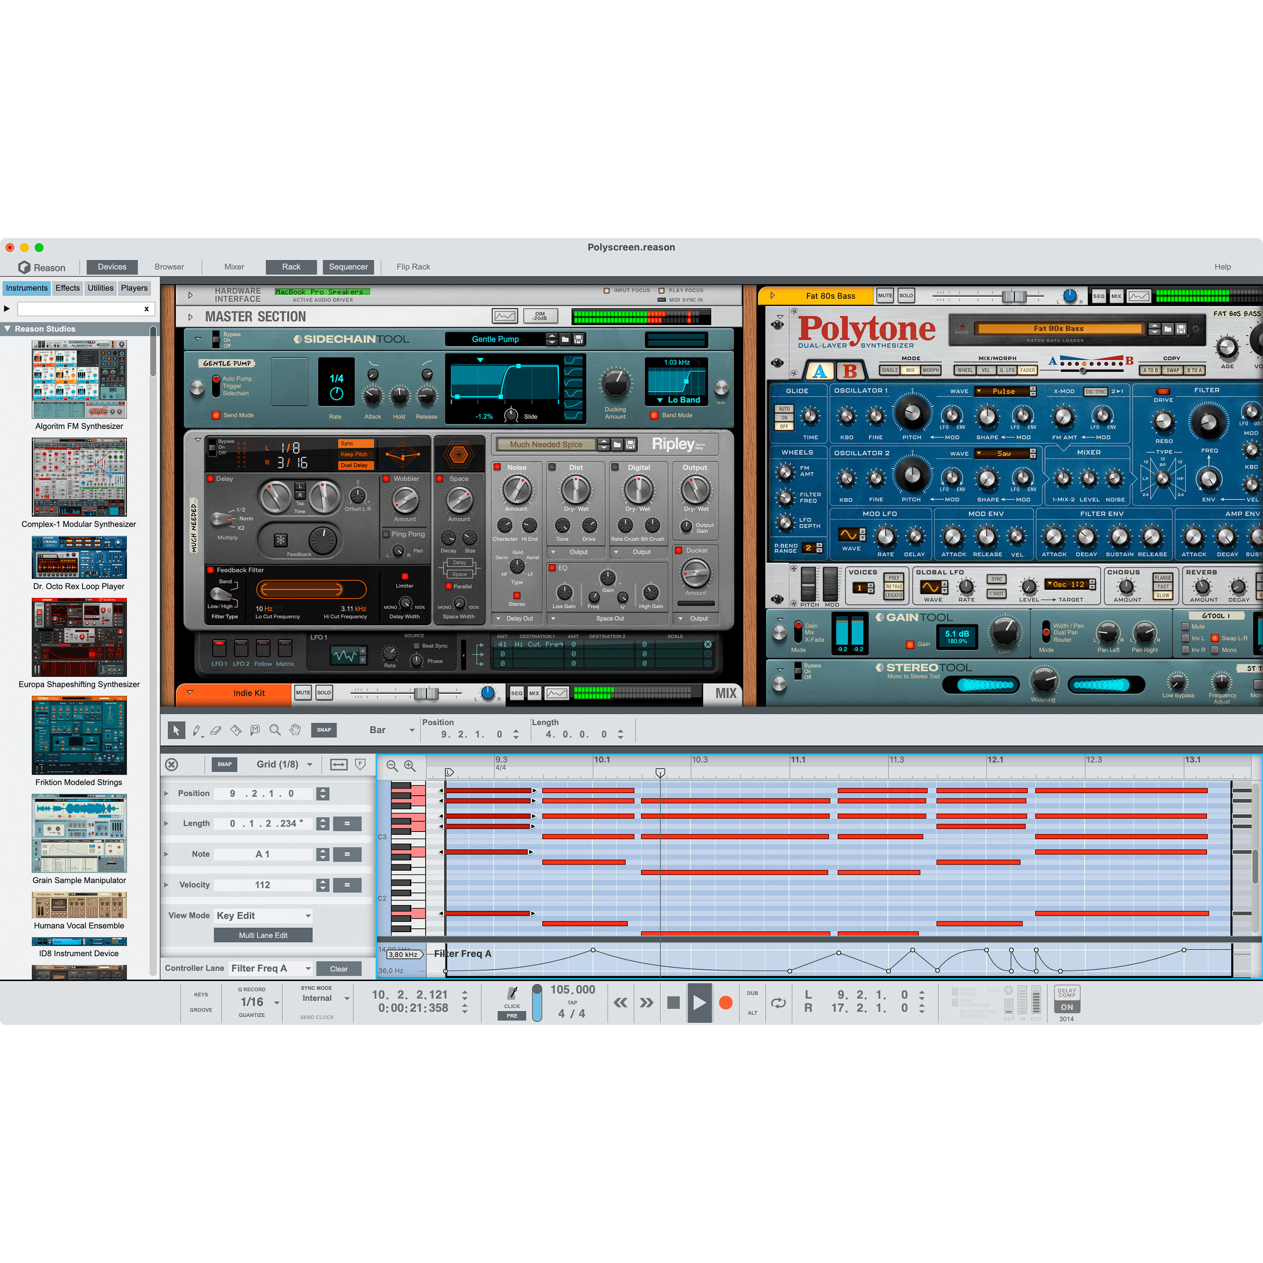
Task: Select the arrow Selection tool in sequencer toolbar
Action: coord(176,730)
